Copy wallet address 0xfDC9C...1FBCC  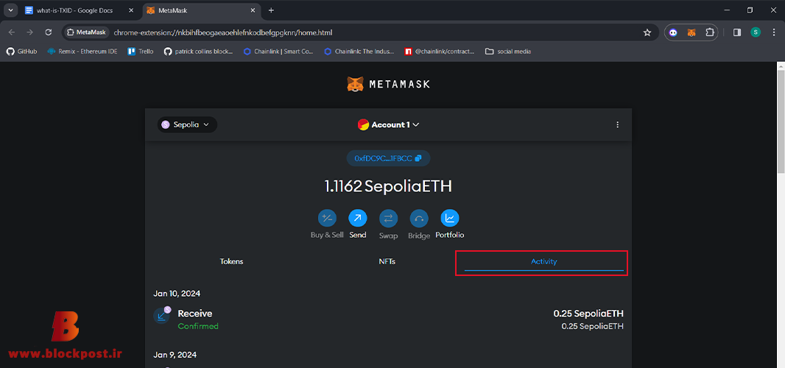(x=389, y=158)
